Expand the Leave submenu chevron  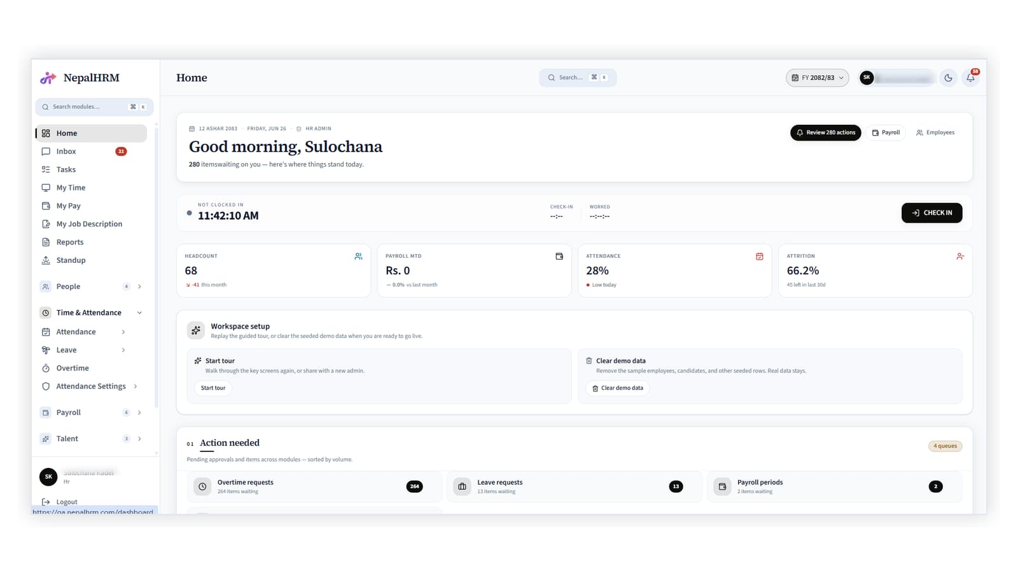tap(123, 350)
